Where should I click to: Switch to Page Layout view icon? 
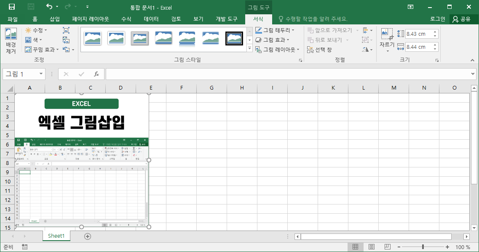[x=372, y=247]
